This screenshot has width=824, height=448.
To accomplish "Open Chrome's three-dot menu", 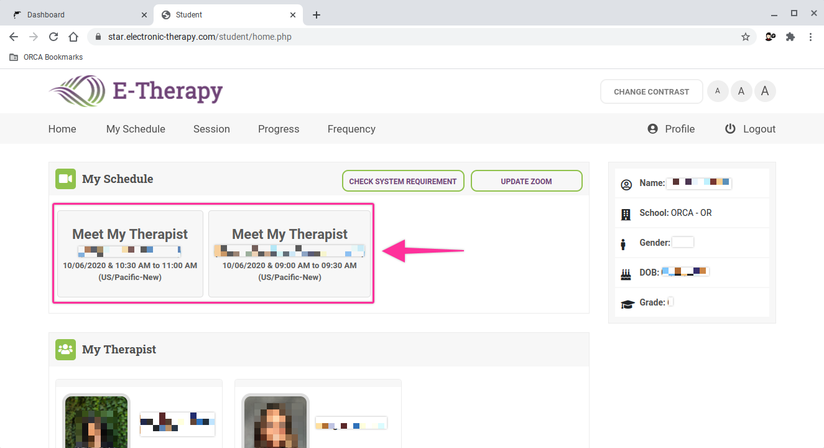I will point(810,37).
